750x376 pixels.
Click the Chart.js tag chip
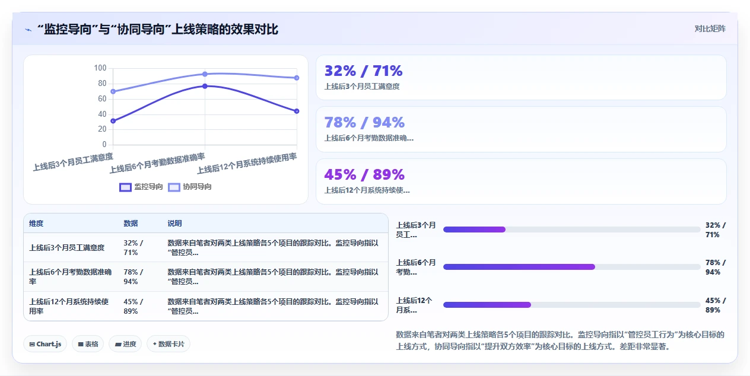click(45, 344)
